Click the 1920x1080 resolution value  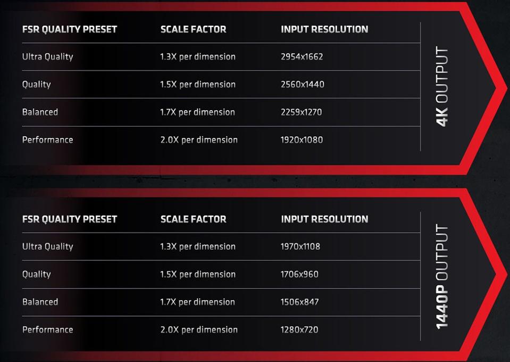click(302, 140)
